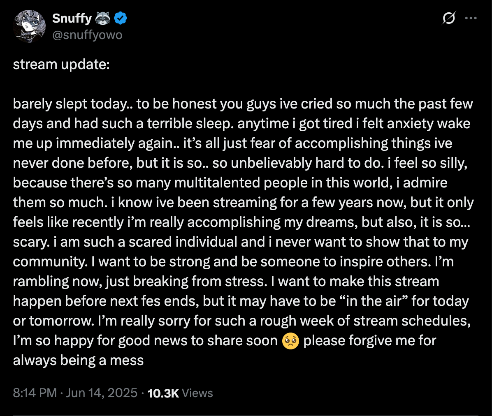This screenshot has width=492, height=416.
Task: Click the phrase "in the air" in tweet
Action: 374,301
